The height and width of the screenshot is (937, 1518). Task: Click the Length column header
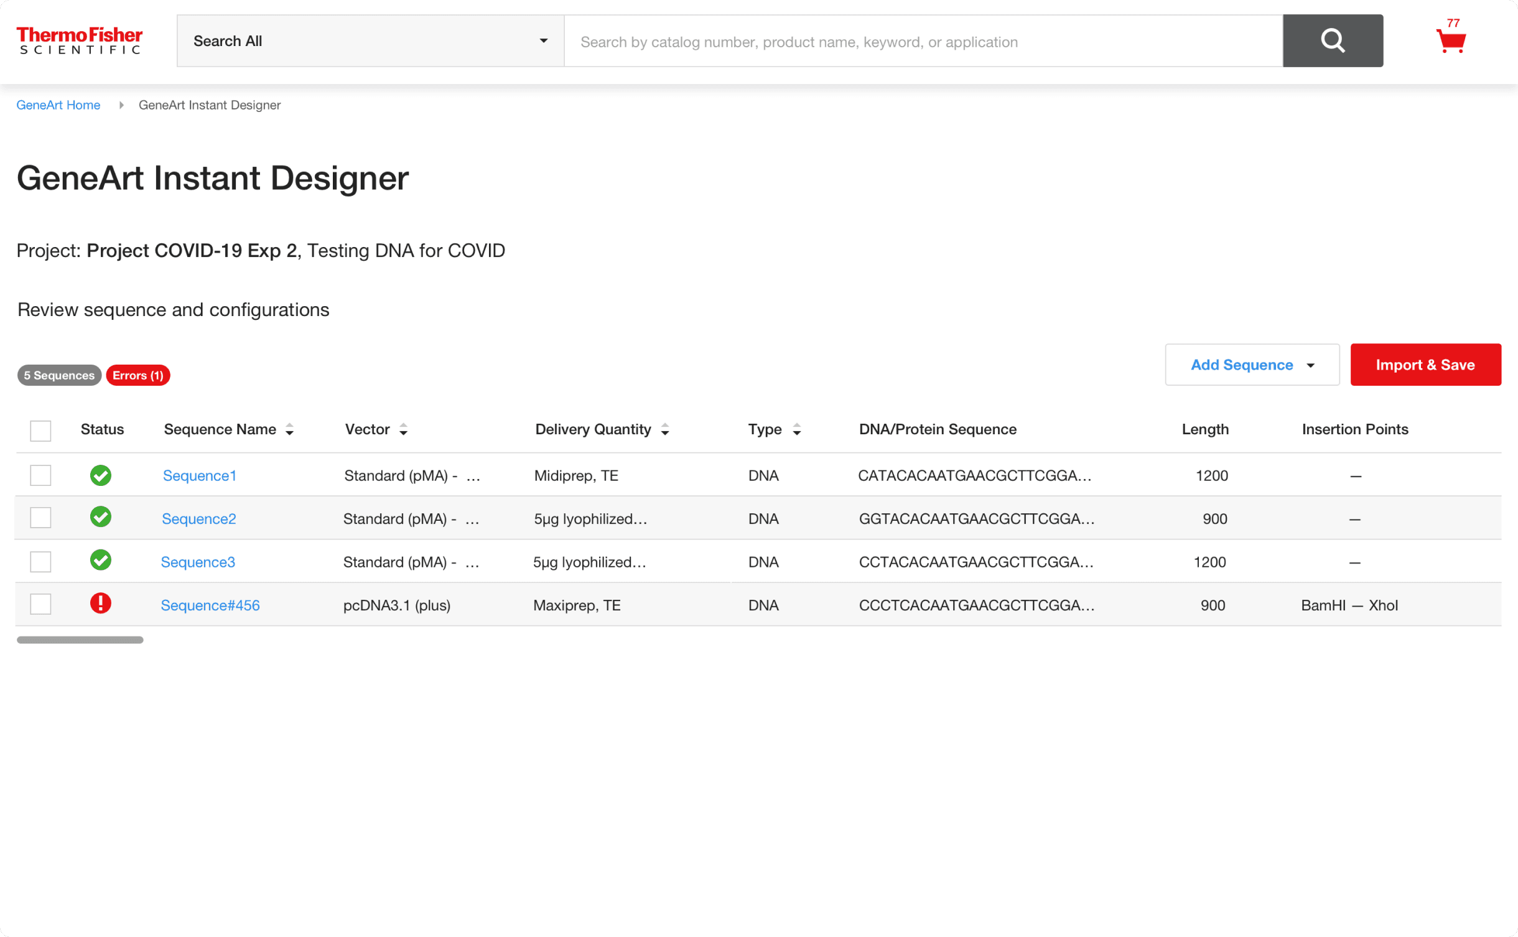click(1205, 429)
